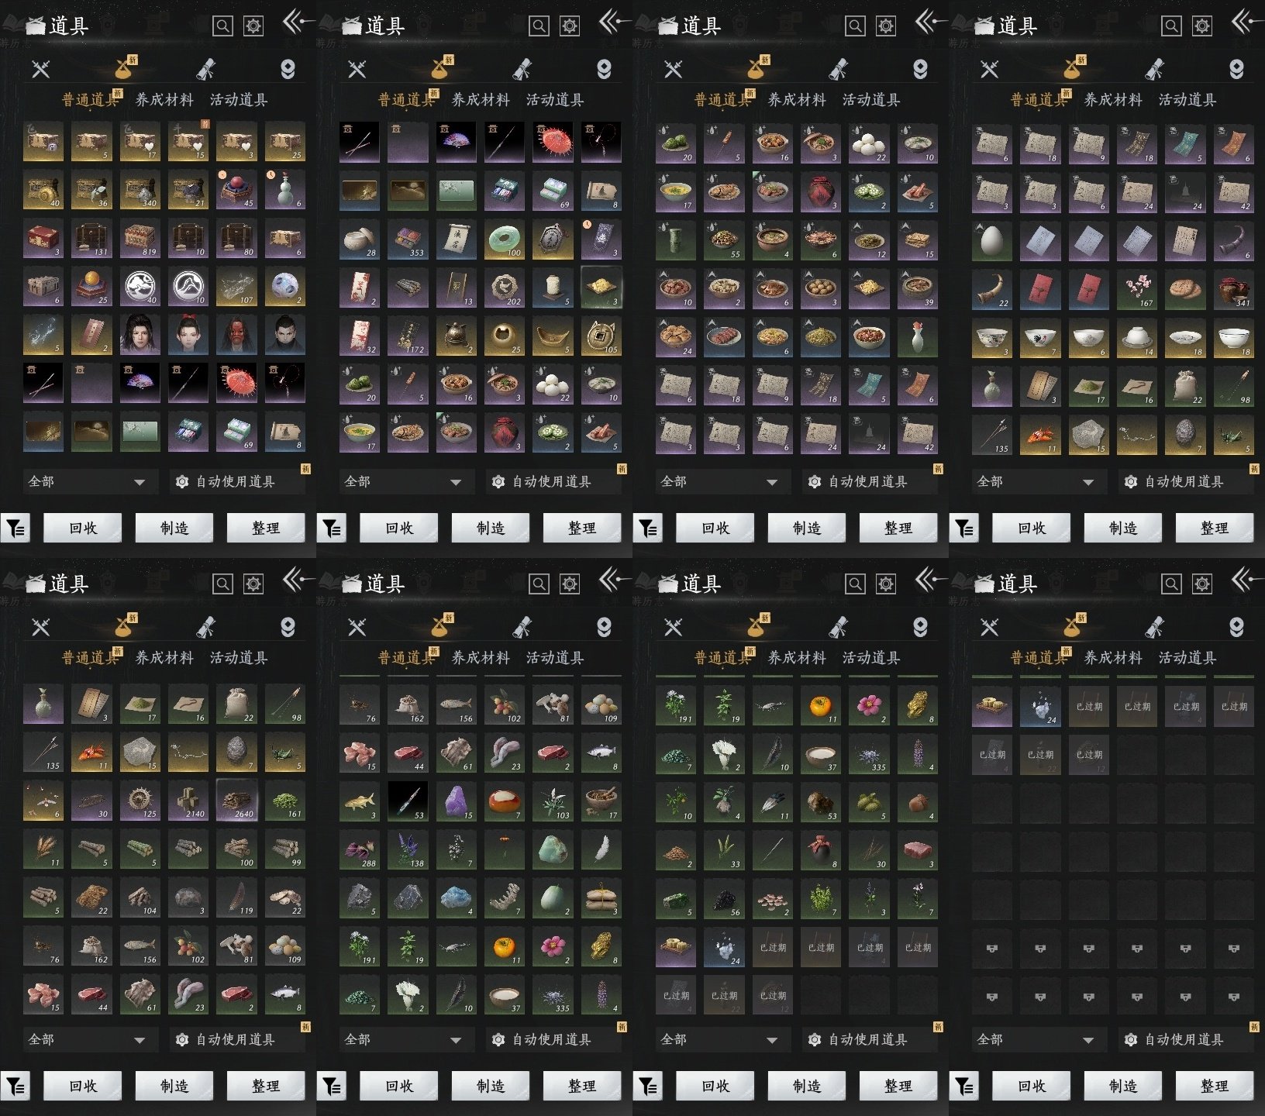This screenshot has height=1116, width=1265.
Task: Open search in the panel with locked slots
Action: 1170,584
